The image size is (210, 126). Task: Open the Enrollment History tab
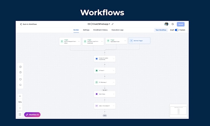click(x=100, y=30)
